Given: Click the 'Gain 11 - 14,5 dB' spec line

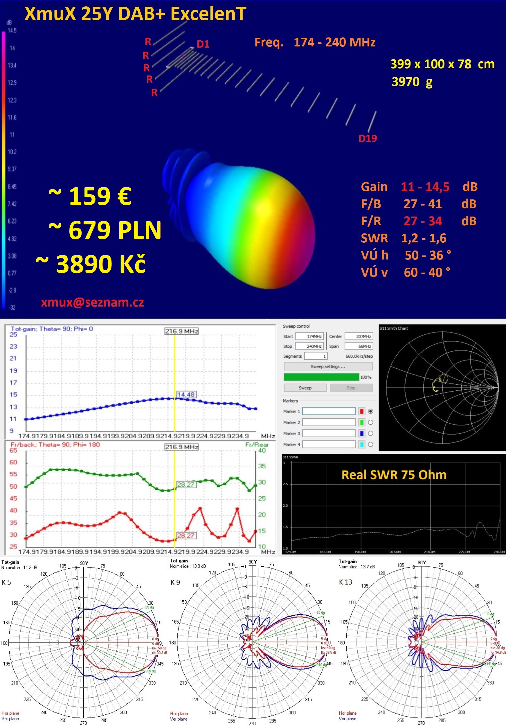Looking at the screenshot, I should click(419, 187).
